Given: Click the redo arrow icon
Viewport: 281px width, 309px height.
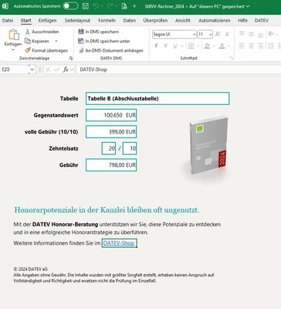Looking at the screenshot, I should coord(110,6).
